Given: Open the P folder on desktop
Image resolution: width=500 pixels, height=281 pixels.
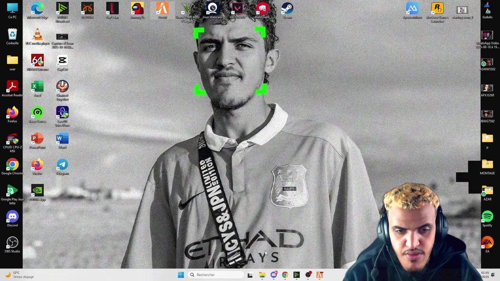Looking at the screenshot, I should [487, 141].
